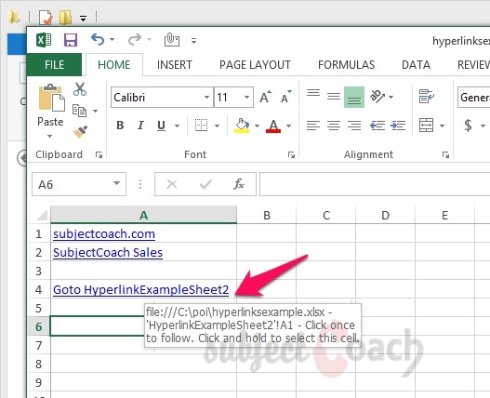Click the Paste clipboard icon
This screenshot has height=398, width=490.
click(51, 98)
